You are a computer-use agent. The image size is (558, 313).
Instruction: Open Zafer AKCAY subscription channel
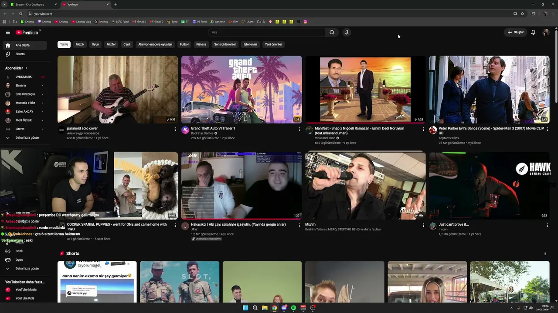point(25,112)
